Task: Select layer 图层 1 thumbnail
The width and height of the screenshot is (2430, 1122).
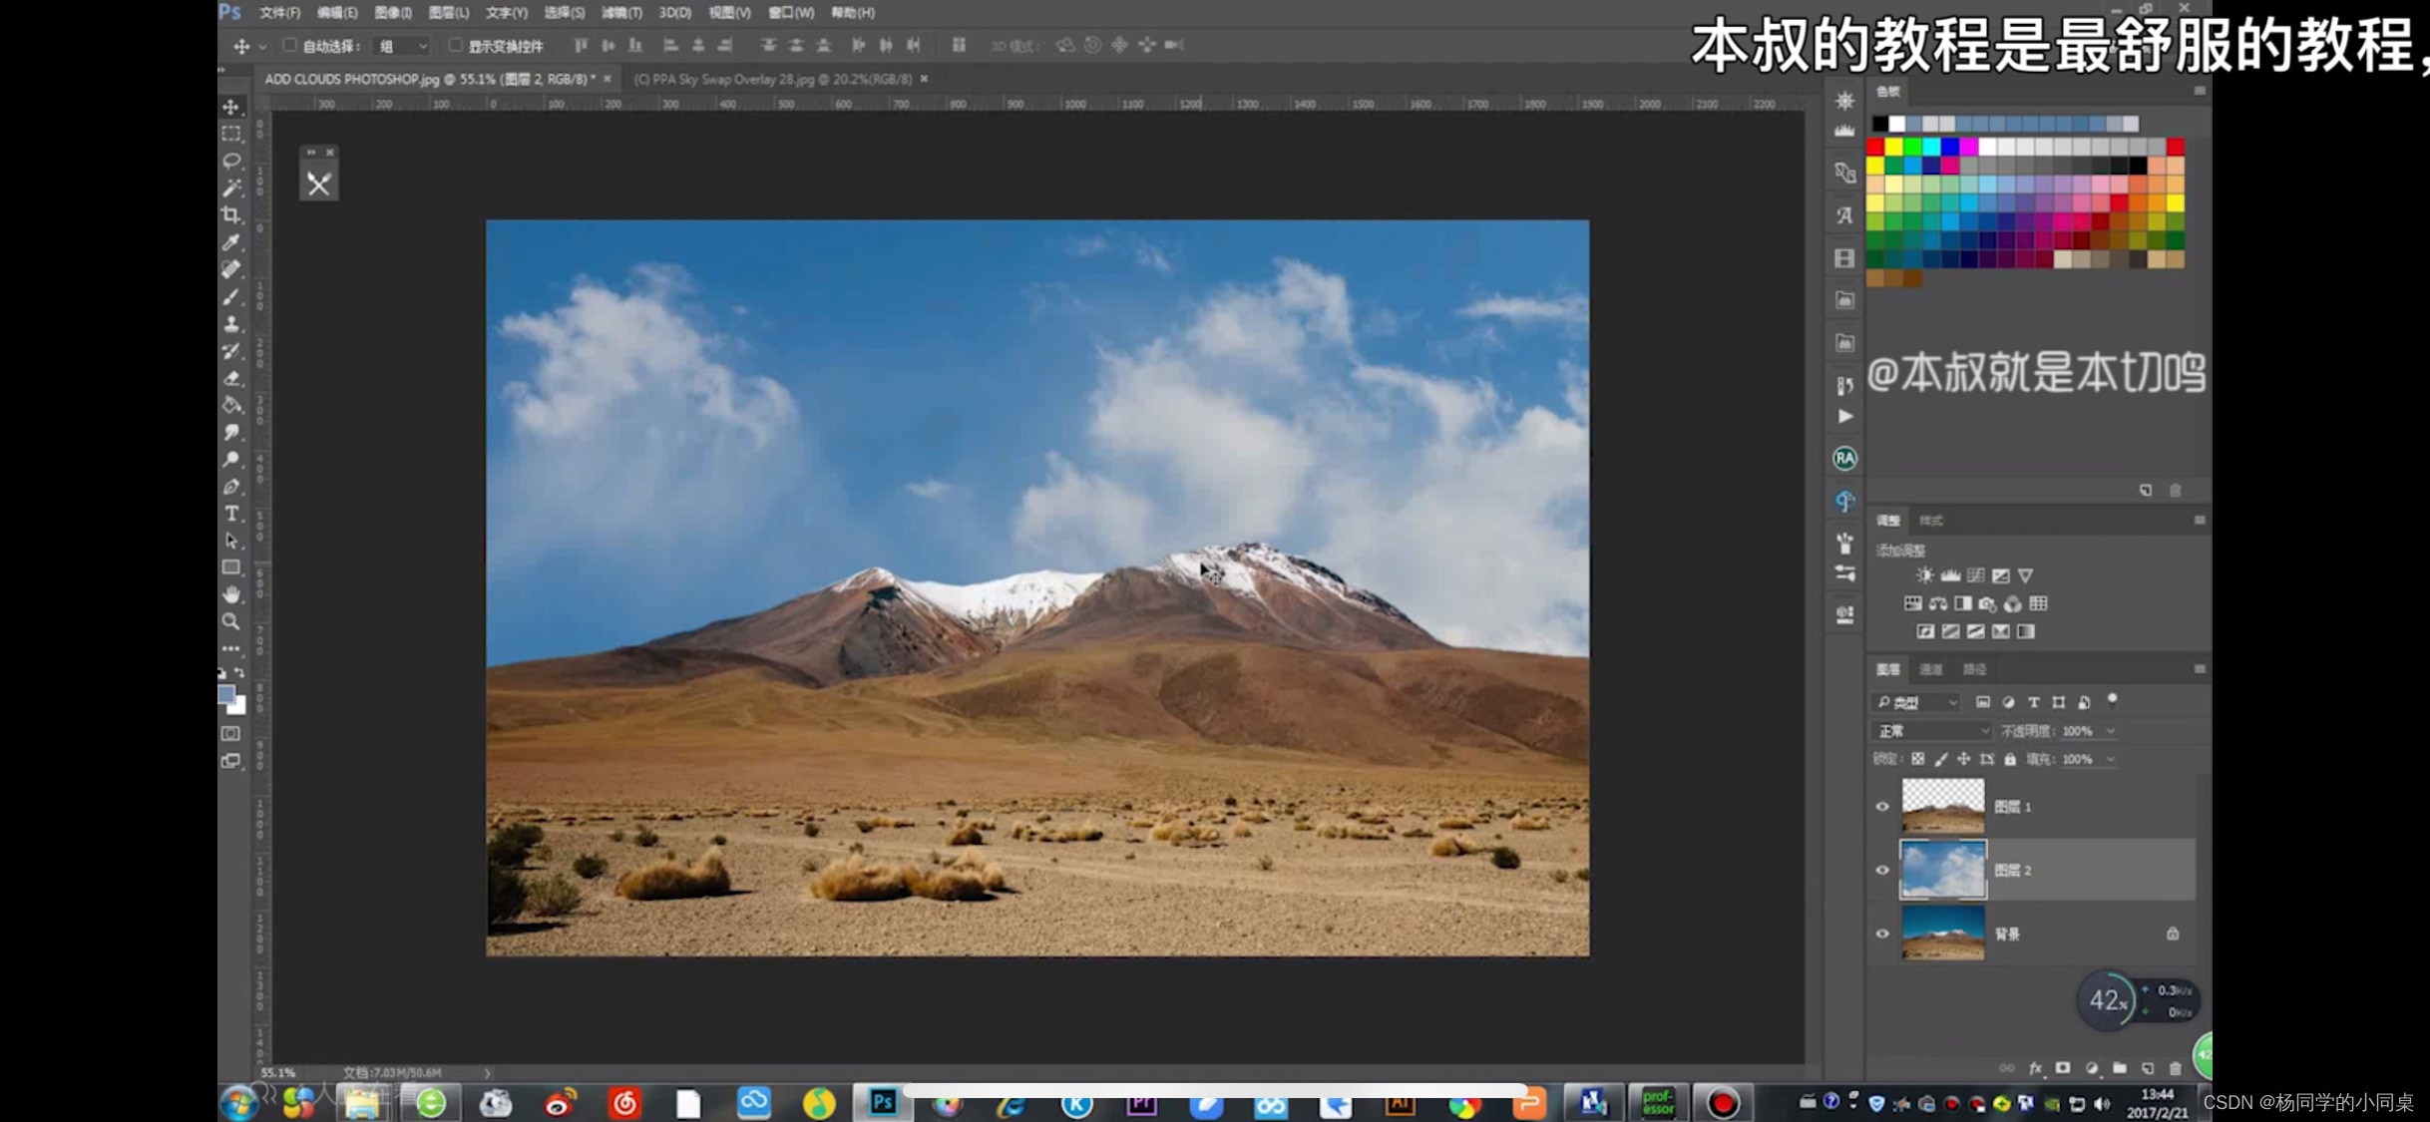Action: click(x=1942, y=807)
